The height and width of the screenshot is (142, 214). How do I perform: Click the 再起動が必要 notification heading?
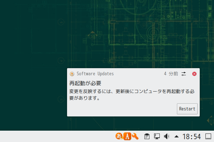(85, 83)
